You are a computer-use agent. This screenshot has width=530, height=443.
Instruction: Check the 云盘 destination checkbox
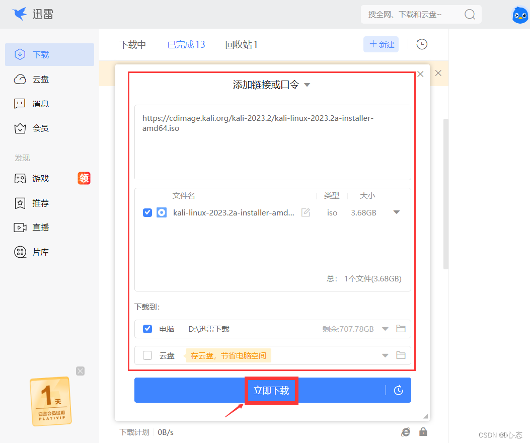point(147,355)
